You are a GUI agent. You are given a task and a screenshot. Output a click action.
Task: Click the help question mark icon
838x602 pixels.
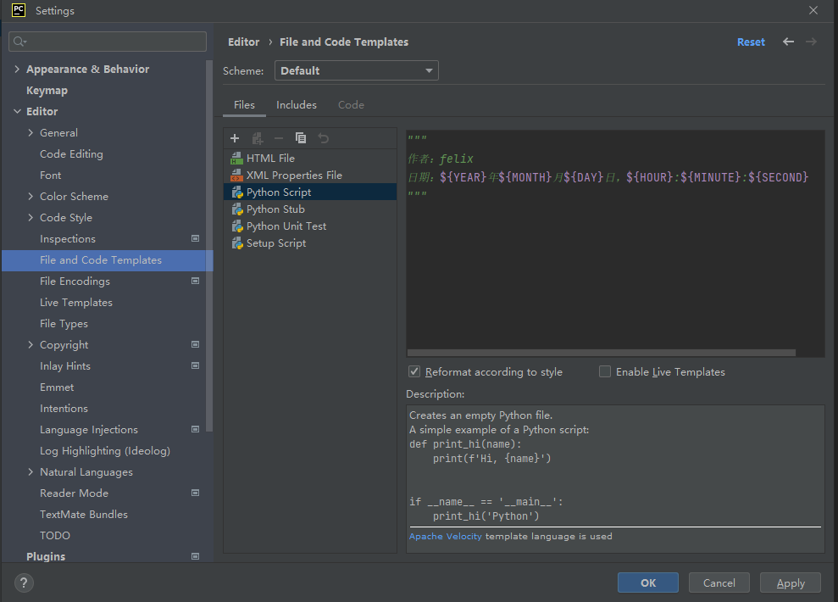pyautogui.click(x=23, y=582)
